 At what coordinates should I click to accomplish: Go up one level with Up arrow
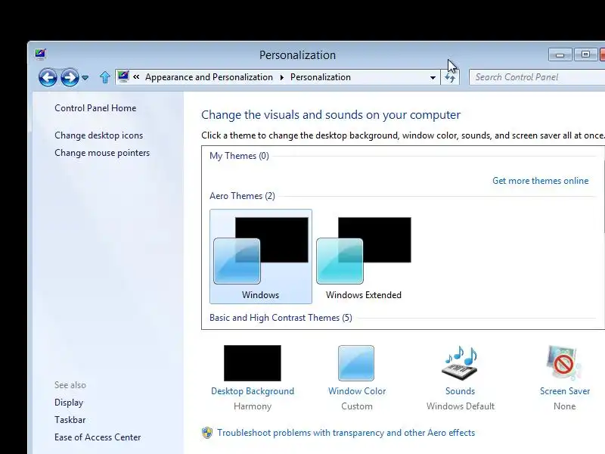click(104, 77)
